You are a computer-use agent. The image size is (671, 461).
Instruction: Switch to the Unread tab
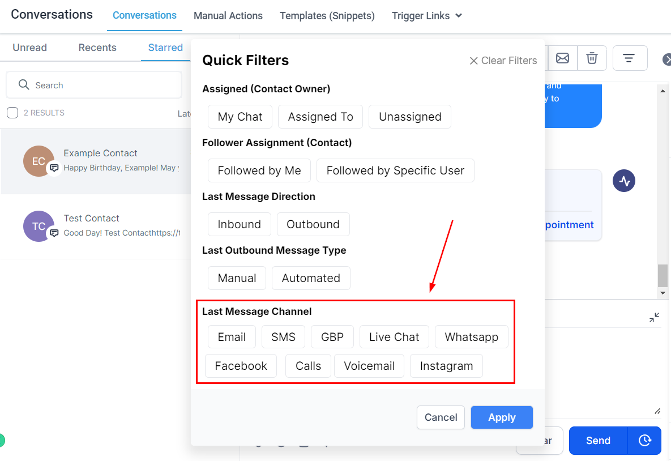29,48
